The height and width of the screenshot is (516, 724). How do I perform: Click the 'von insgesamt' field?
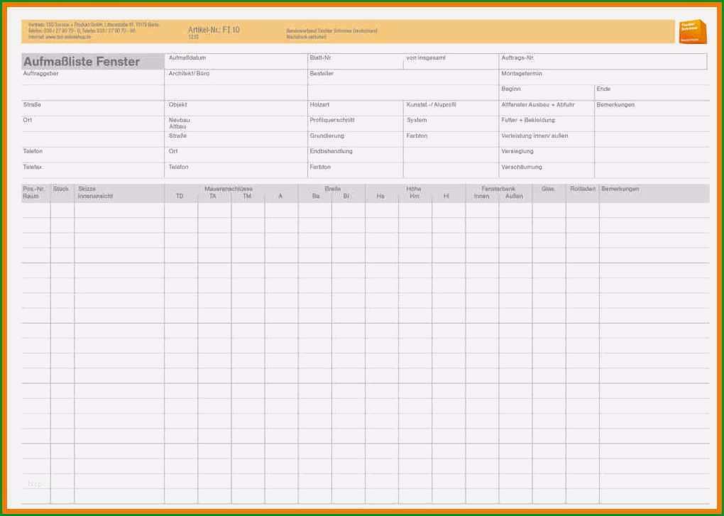(451, 61)
